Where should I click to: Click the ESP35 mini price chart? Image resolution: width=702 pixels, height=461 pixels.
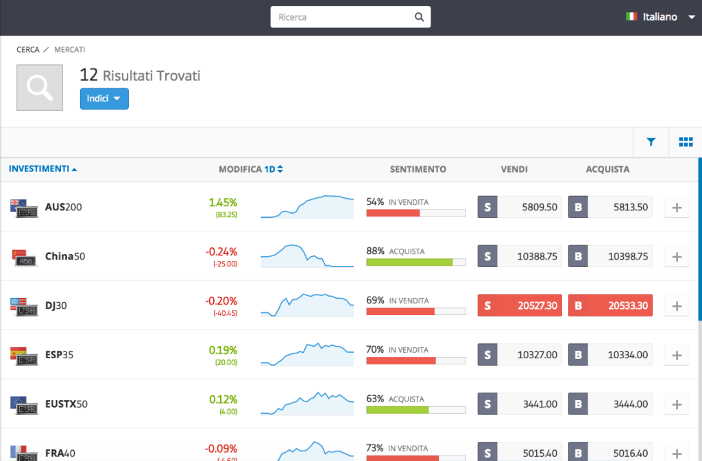click(307, 354)
